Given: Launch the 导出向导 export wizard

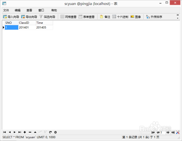Looking at the screenshot, I should 29,17.
